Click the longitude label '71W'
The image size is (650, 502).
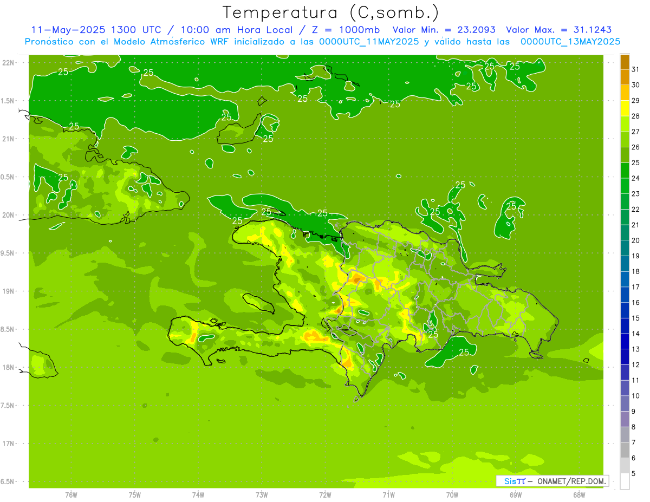(388, 494)
